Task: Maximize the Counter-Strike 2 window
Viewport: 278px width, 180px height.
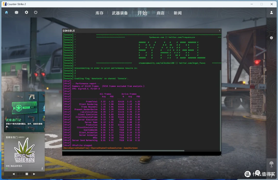Action: click(262, 4)
